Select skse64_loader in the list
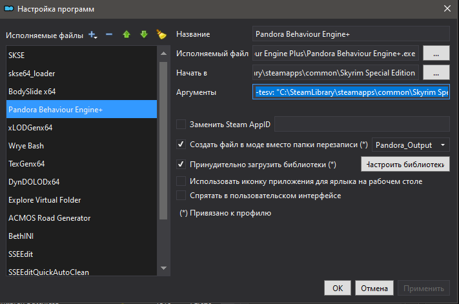 pos(82,73)
